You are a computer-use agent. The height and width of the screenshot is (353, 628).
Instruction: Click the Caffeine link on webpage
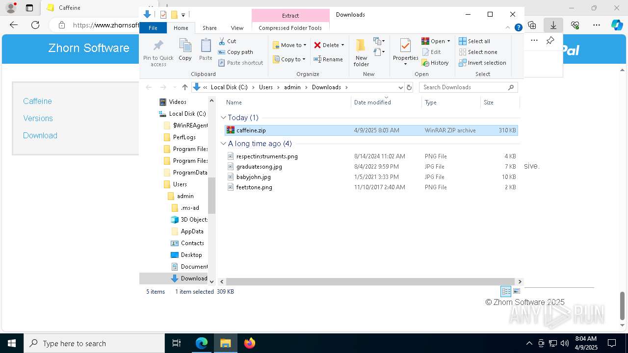coord(37,101)
